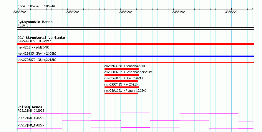Image resolution: width=262 pixels, height=132 pixels.
Task: Click the esv2726879 (Wong2012b) label
Action: (37, 60)
